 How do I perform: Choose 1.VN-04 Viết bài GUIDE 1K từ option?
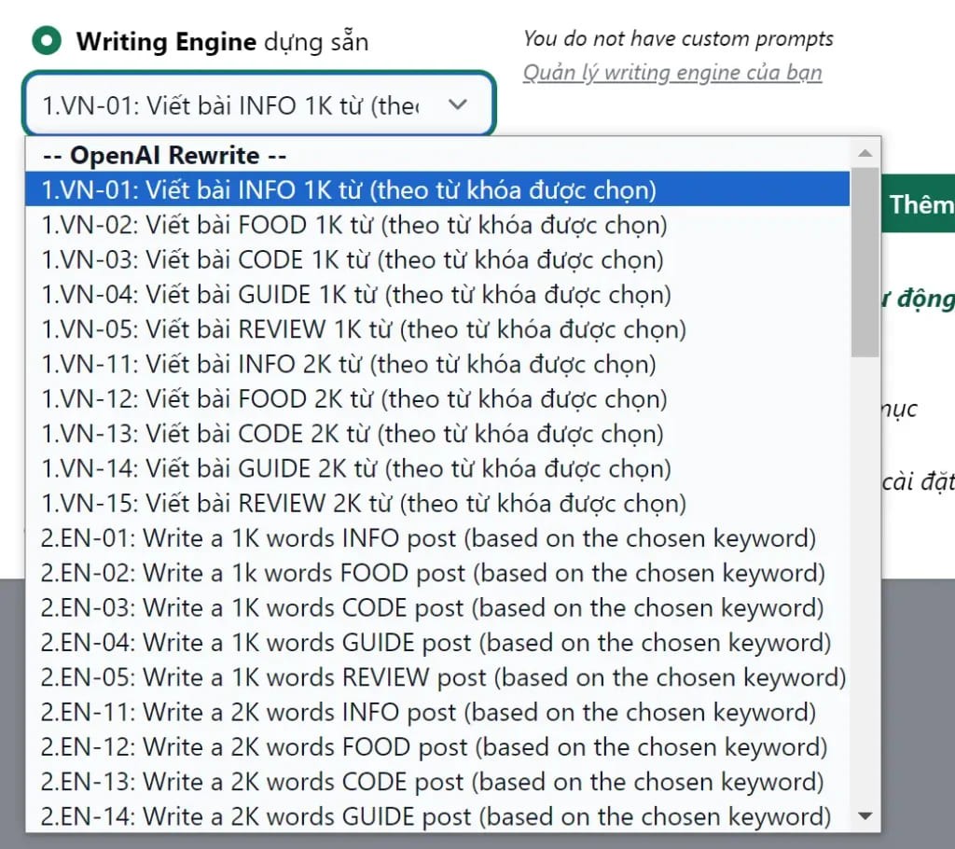pos(437,295)
